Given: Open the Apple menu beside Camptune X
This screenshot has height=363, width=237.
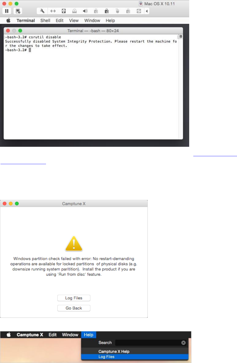Looking at the screenshot, I should click(9, 335).
